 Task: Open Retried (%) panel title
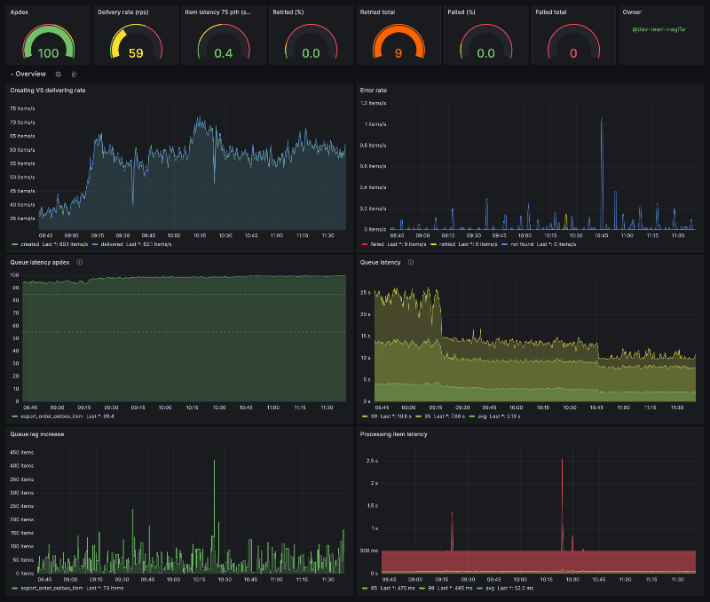[288, 12]
